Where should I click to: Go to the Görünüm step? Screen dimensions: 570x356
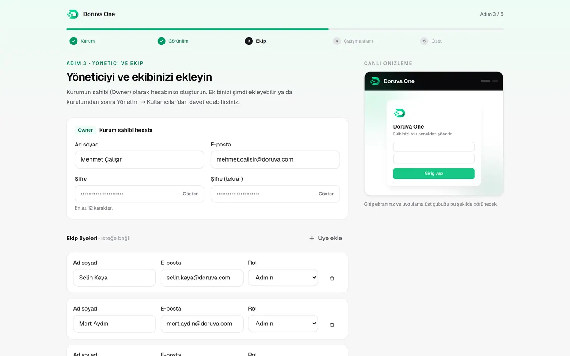click(173, 41)
